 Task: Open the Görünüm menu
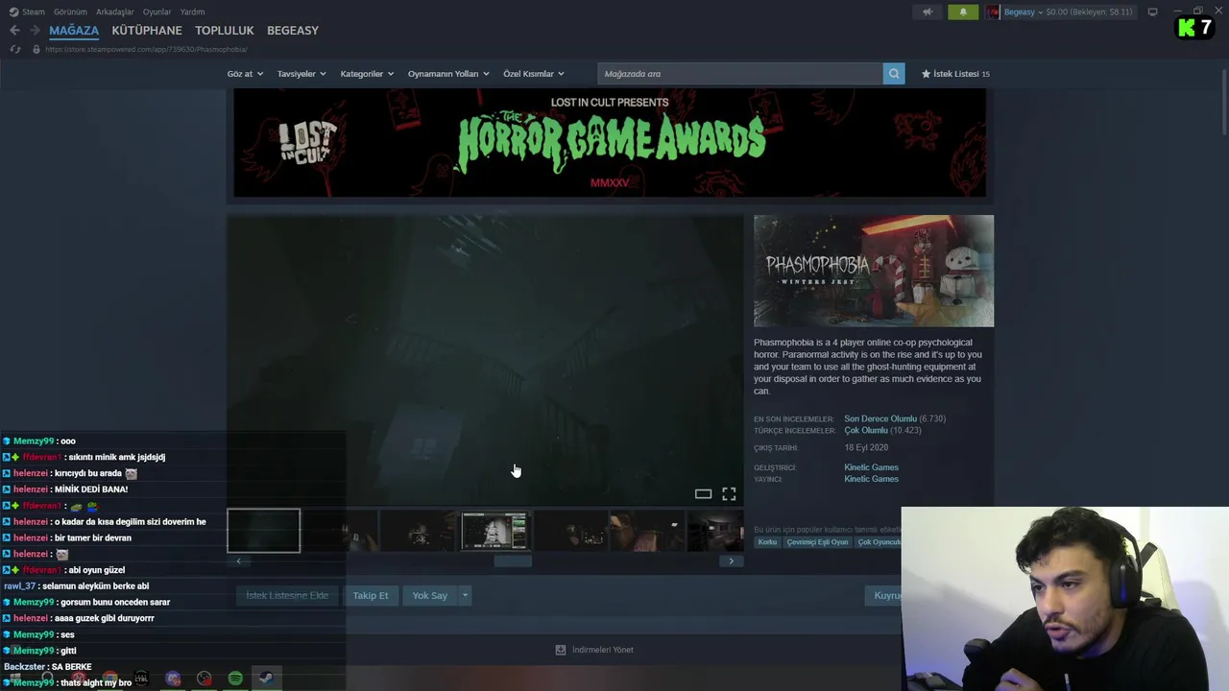pos(70,12)
